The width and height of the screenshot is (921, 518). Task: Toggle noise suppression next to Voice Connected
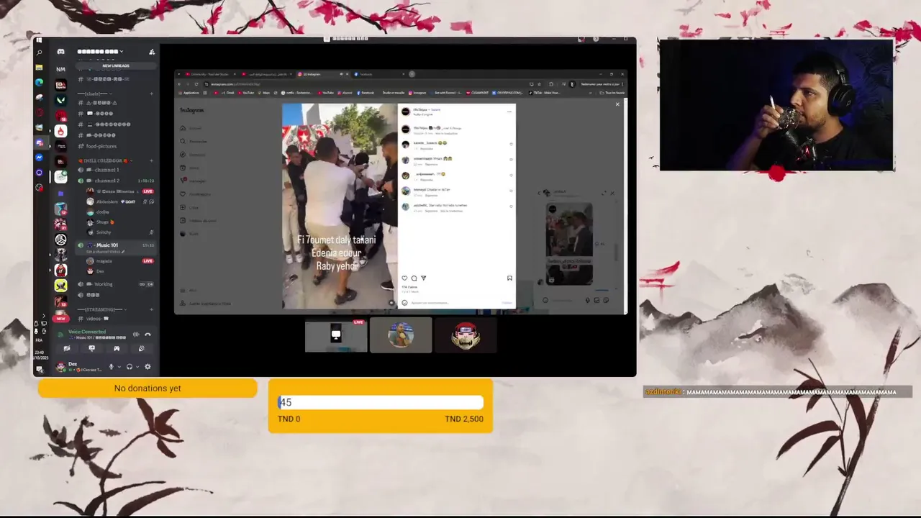pos(136,335)
